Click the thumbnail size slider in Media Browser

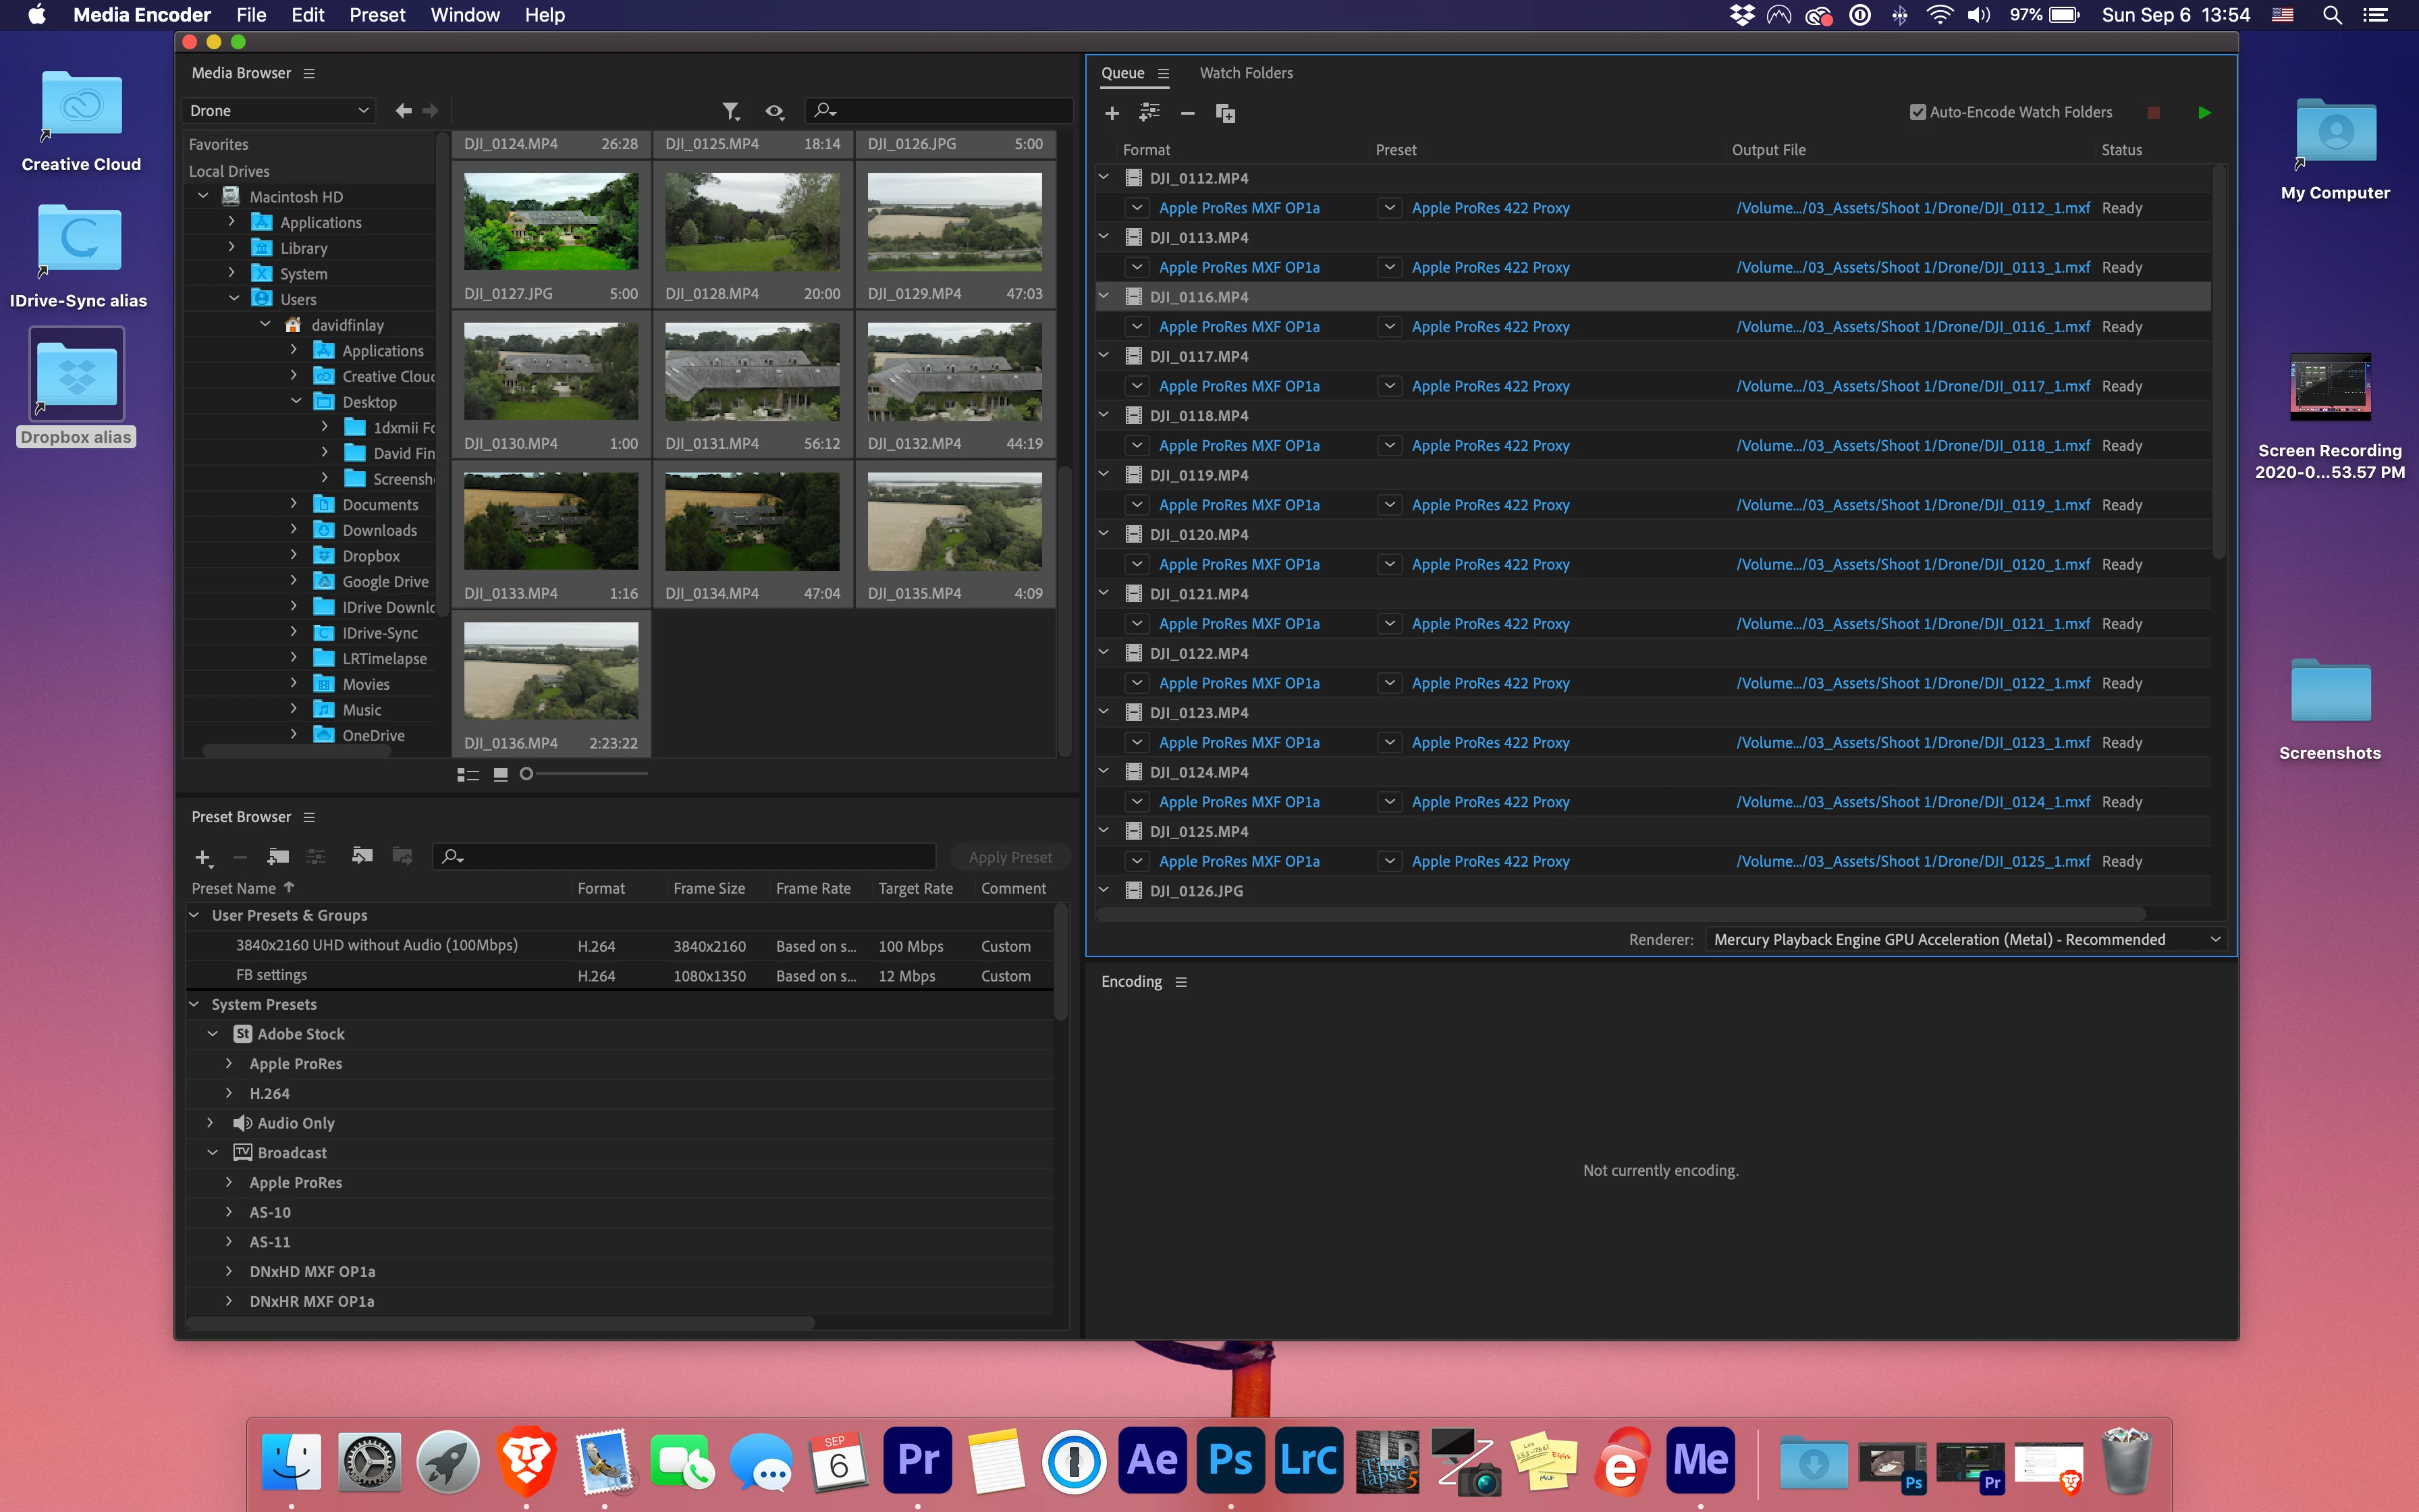(526, 774)
